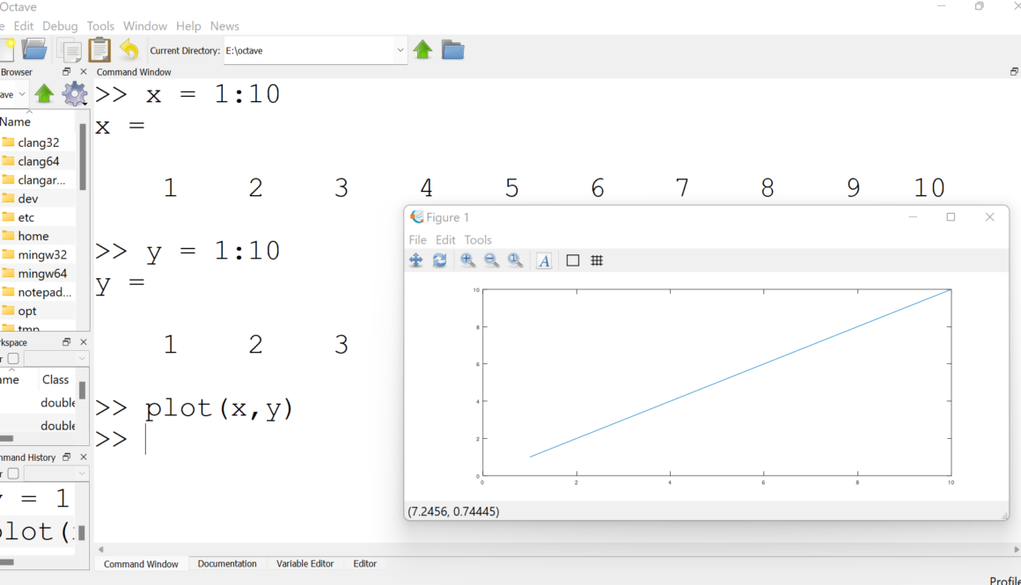Screen dimensions: 1021x585
Task: Open the Window menu
Action: pyautogui.click(x=145, y=26)
